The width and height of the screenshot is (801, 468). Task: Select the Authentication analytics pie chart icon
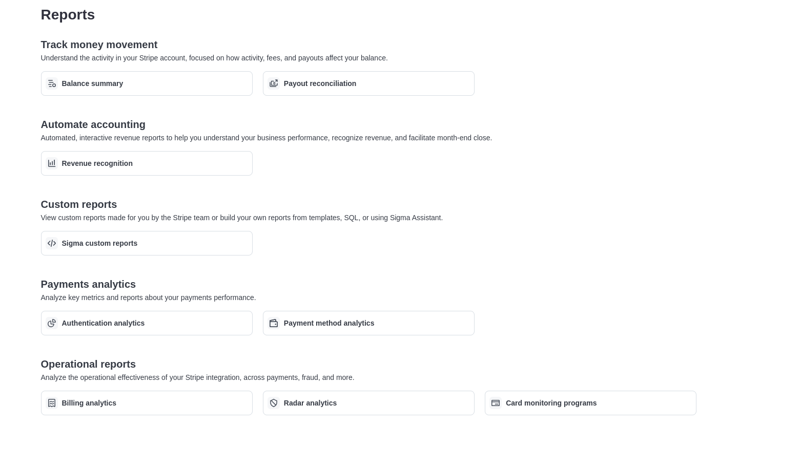[52, 323]
